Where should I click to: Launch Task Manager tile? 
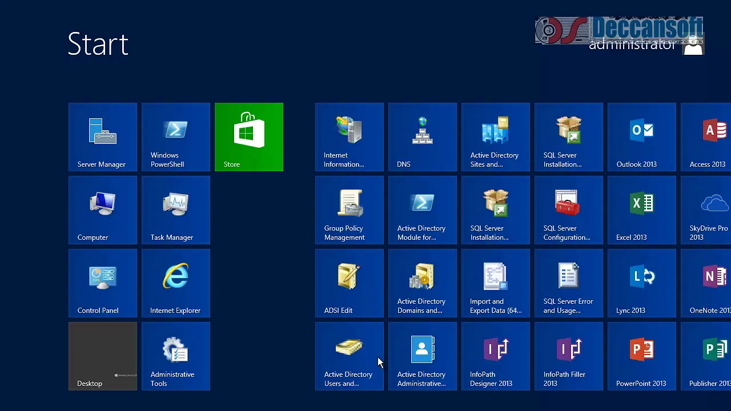point(176,210)
